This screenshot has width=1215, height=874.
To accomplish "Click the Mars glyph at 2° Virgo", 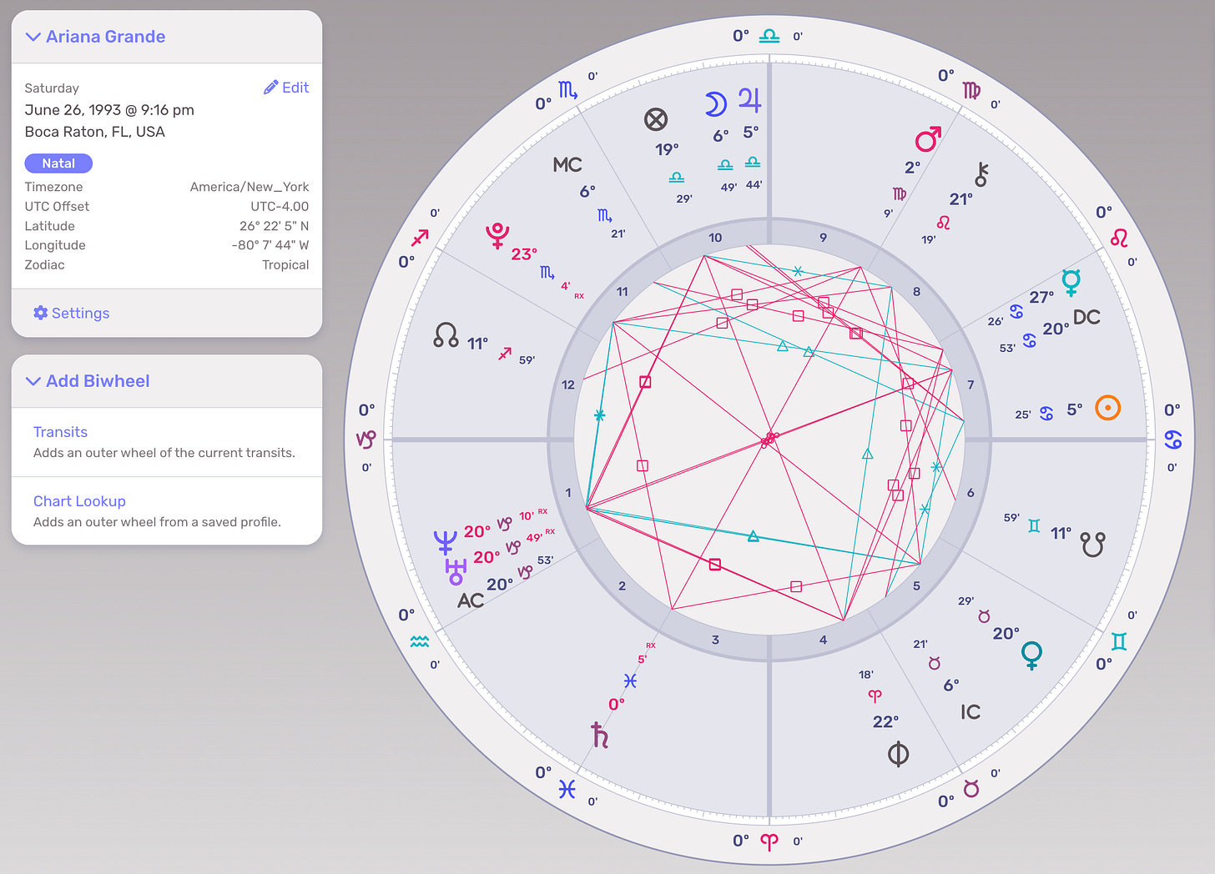I will (928, 139).
